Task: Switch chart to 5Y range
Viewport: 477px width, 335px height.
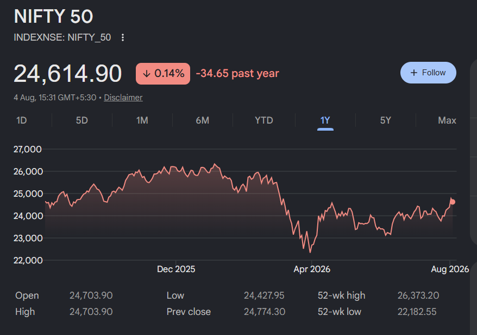Action: 385,120
